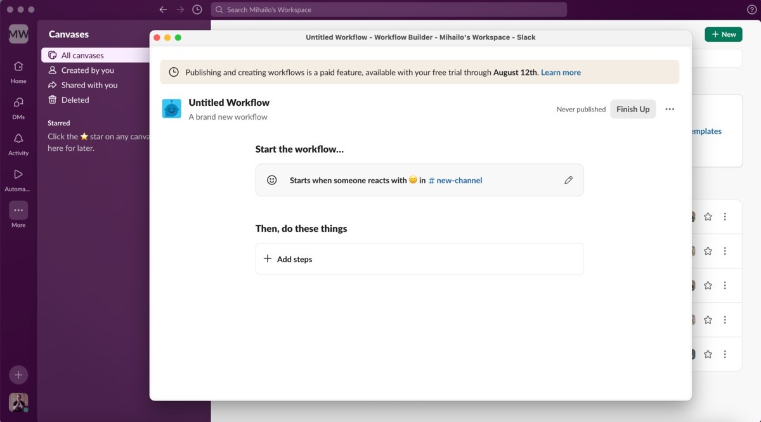Toggle the star on the middle canvas
The image size is (761, 422).
pos(708,285)
